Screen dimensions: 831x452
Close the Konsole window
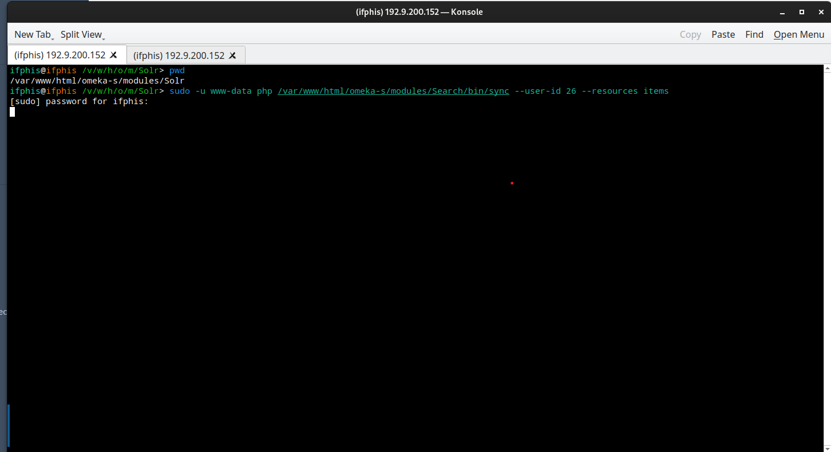click(x=821, y=12)
